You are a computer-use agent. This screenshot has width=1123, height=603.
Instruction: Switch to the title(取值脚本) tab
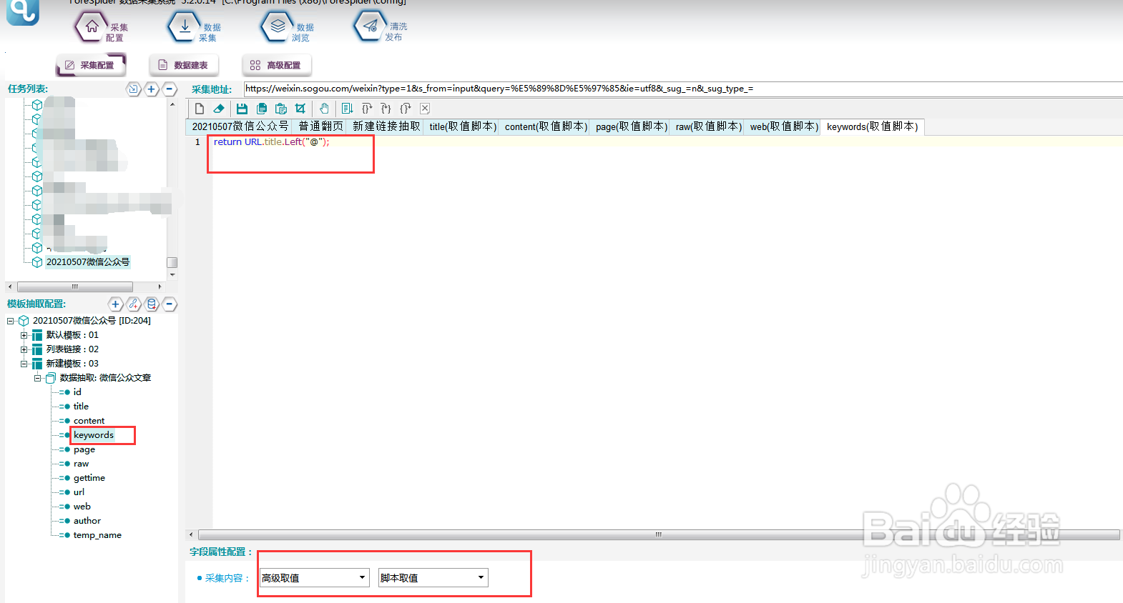coord(462,126)
